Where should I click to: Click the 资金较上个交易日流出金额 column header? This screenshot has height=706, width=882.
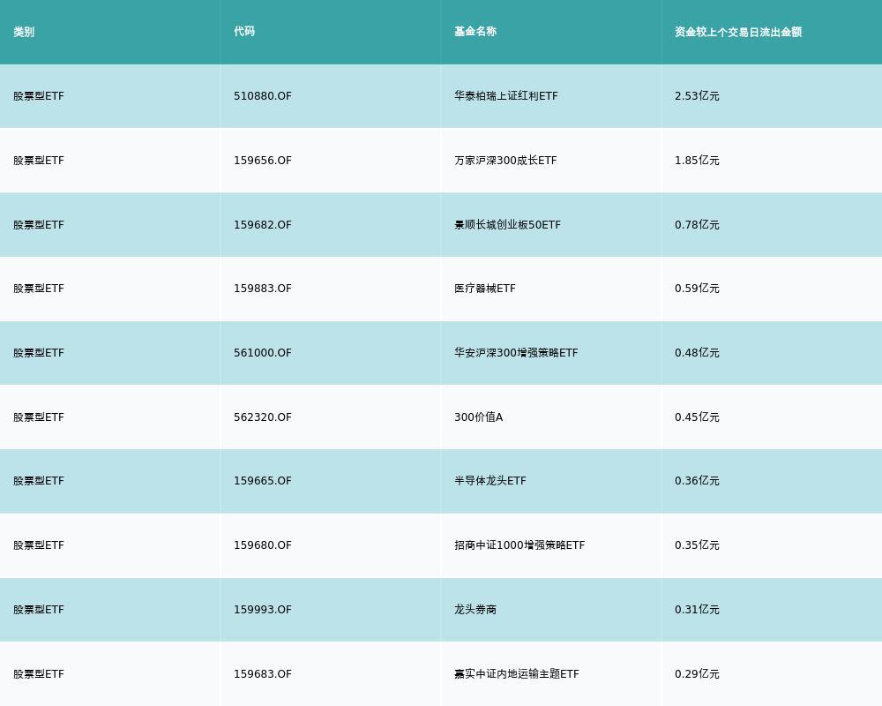click(738, 32)
